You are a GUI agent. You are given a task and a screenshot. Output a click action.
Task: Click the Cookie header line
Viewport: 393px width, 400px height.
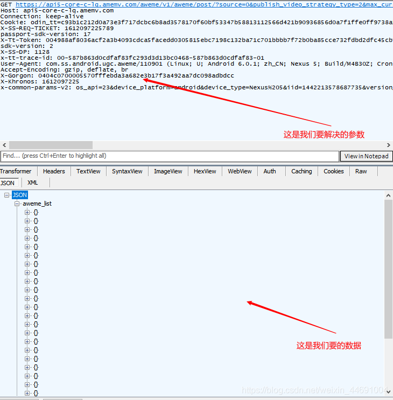point(196,23)
